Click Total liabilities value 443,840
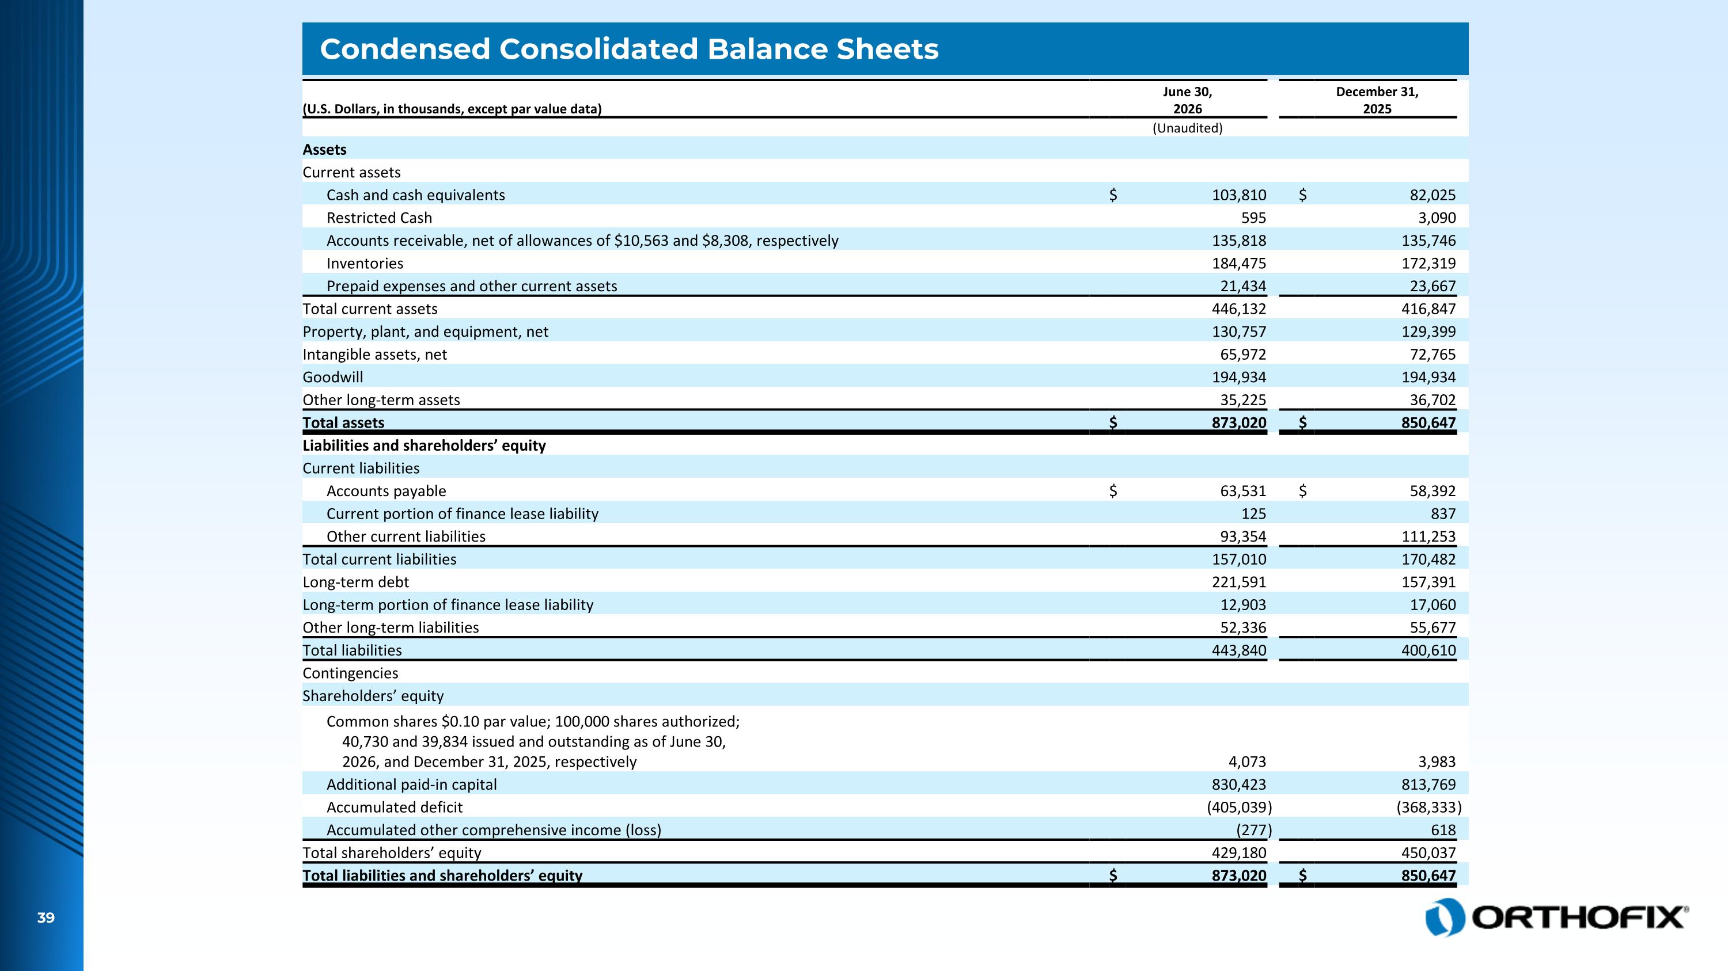The height and width of the screenshot is (971, 1728). (1239, 650)
